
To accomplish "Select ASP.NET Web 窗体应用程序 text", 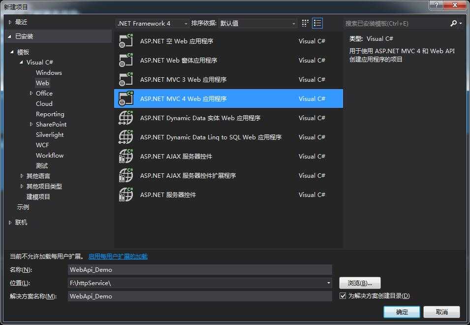I will (179, 60).
